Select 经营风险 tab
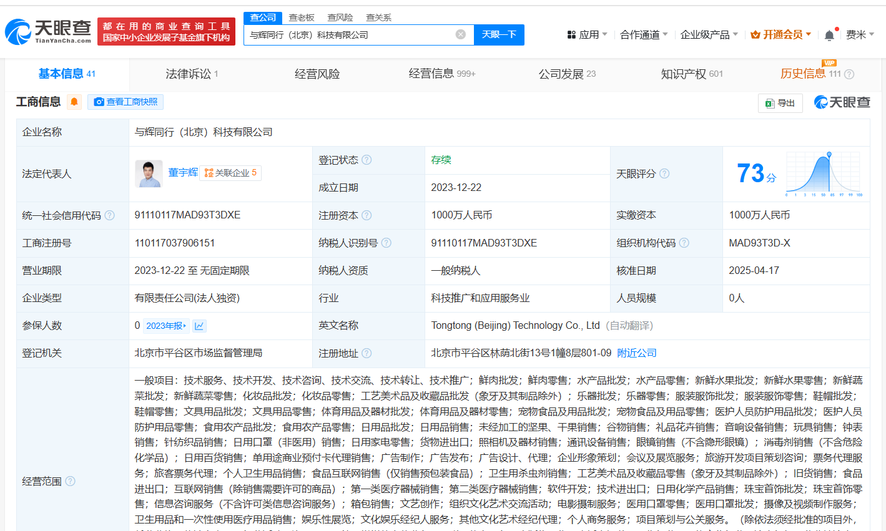 (317, 74)
